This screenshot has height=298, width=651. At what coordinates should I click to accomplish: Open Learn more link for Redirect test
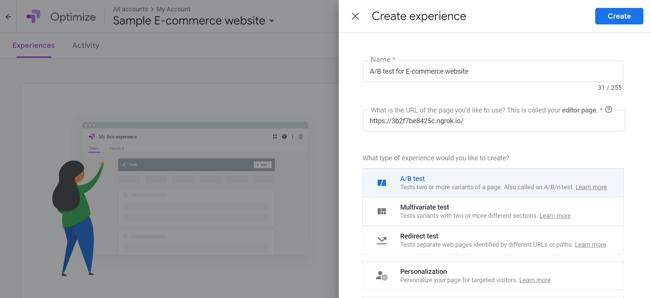coord(590,245)
